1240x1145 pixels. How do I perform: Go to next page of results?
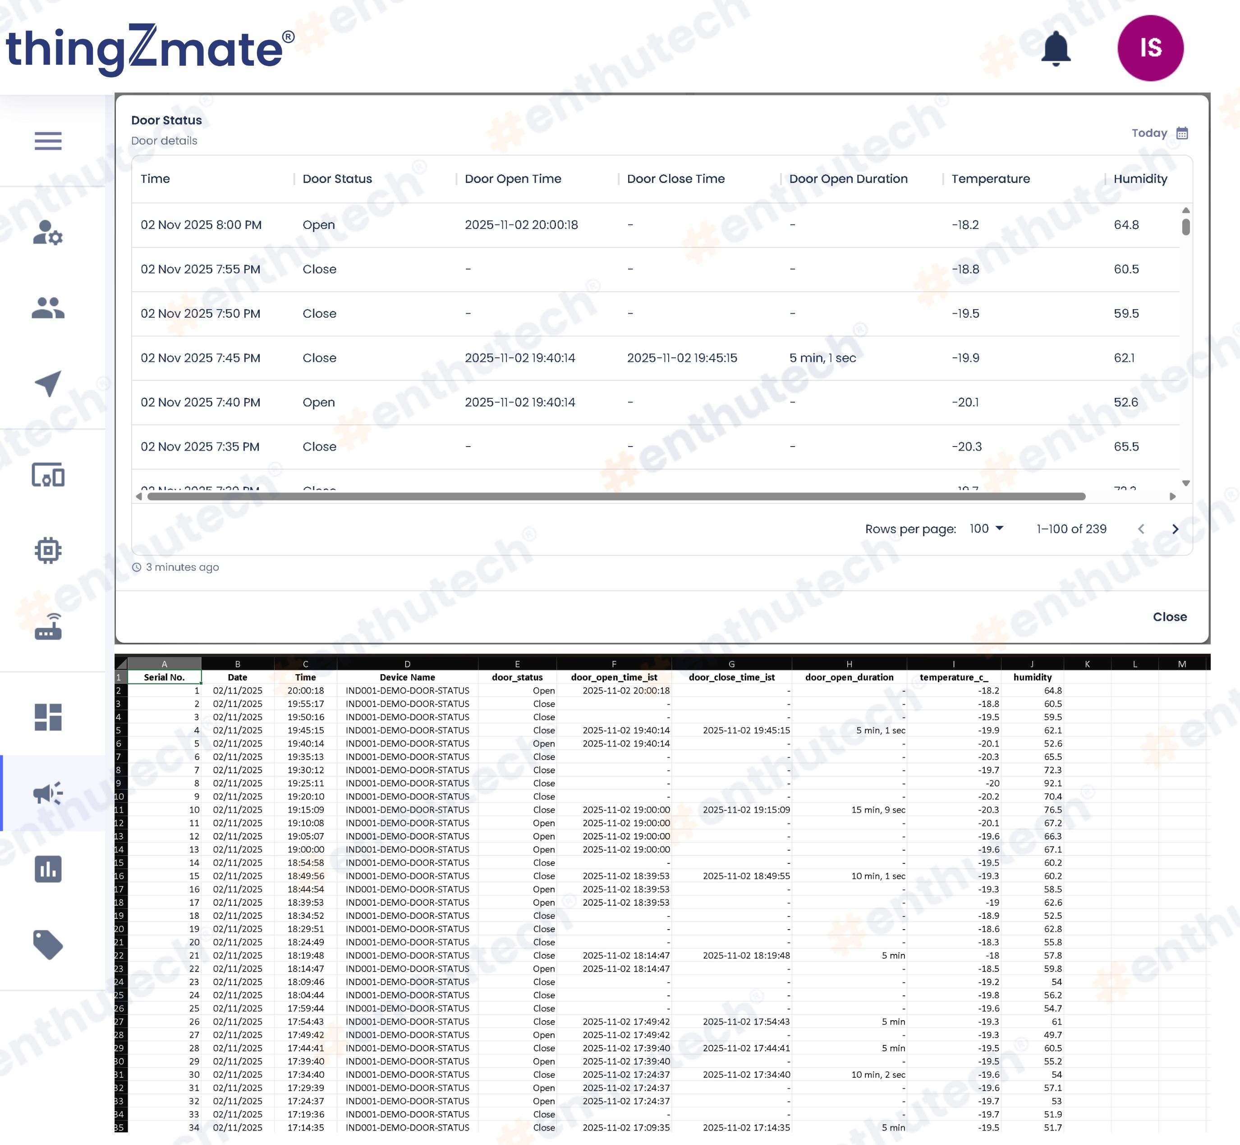(x=1175, y=529)
